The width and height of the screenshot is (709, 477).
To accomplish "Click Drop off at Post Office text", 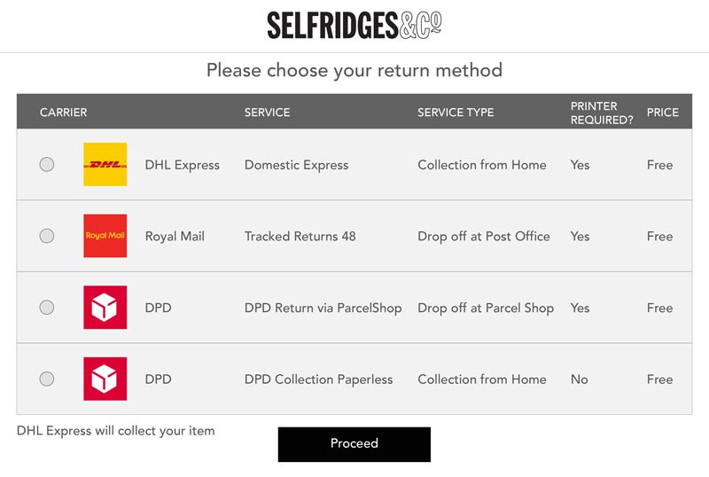I will click(x=483, y=237).
